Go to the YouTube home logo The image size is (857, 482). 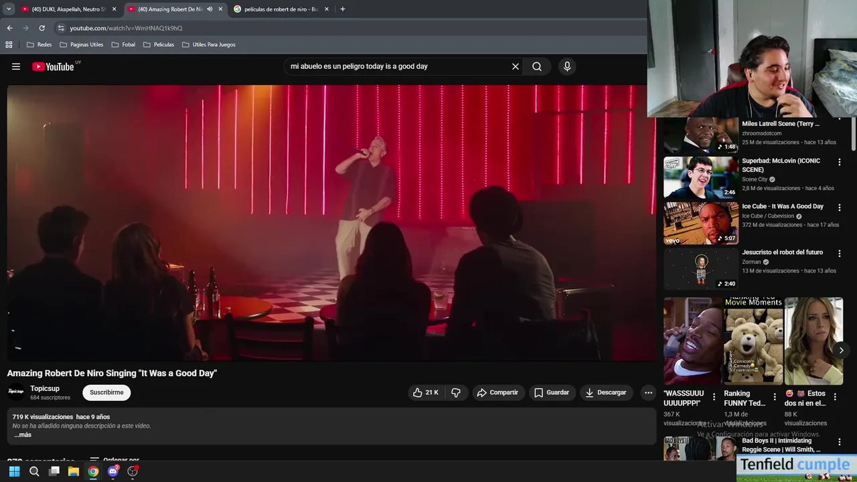click(53, 66)
